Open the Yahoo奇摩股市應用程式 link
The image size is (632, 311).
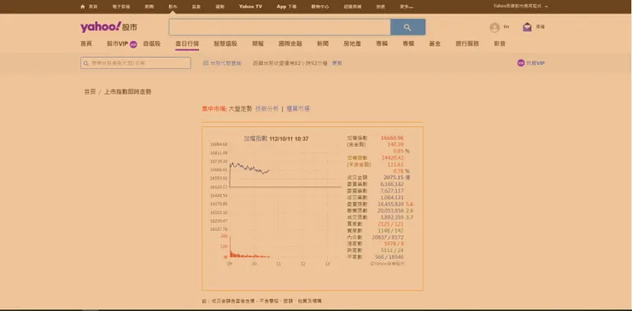coord(520,6)
